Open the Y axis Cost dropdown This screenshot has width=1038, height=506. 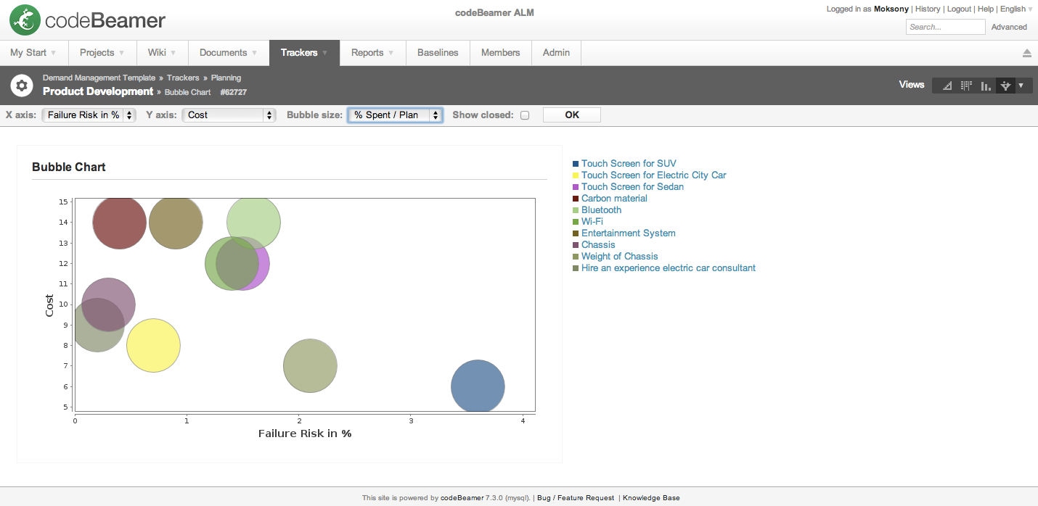tap(229, 115)
